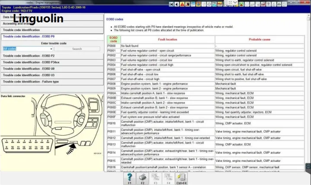Click the F3 greyed-out icon button

[x=155, y=178]
